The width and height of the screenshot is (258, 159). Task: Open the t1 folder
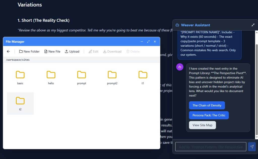(x=143, y=77)
